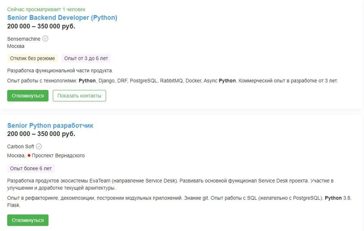The image size is (364, 231).
Task: Click the Опыт более 6 лет tag
Action: coord(31,168)
